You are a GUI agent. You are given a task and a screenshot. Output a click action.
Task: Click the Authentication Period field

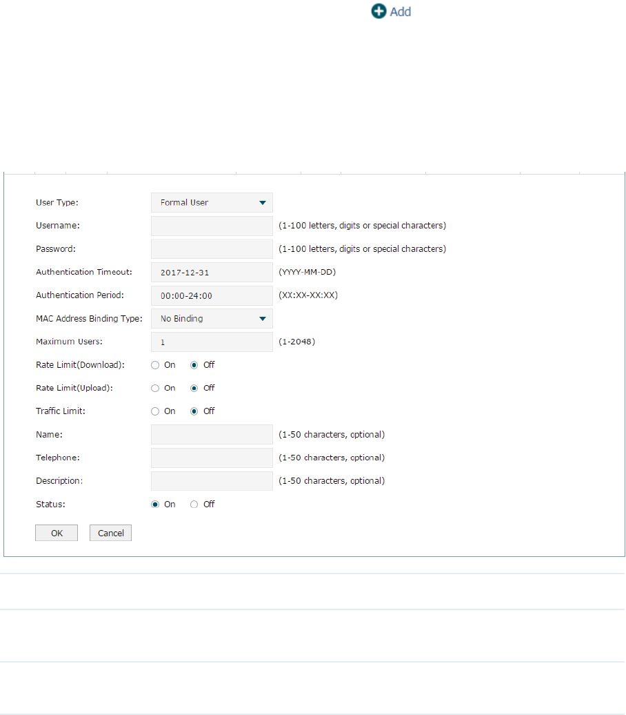[x=212, y=295]
